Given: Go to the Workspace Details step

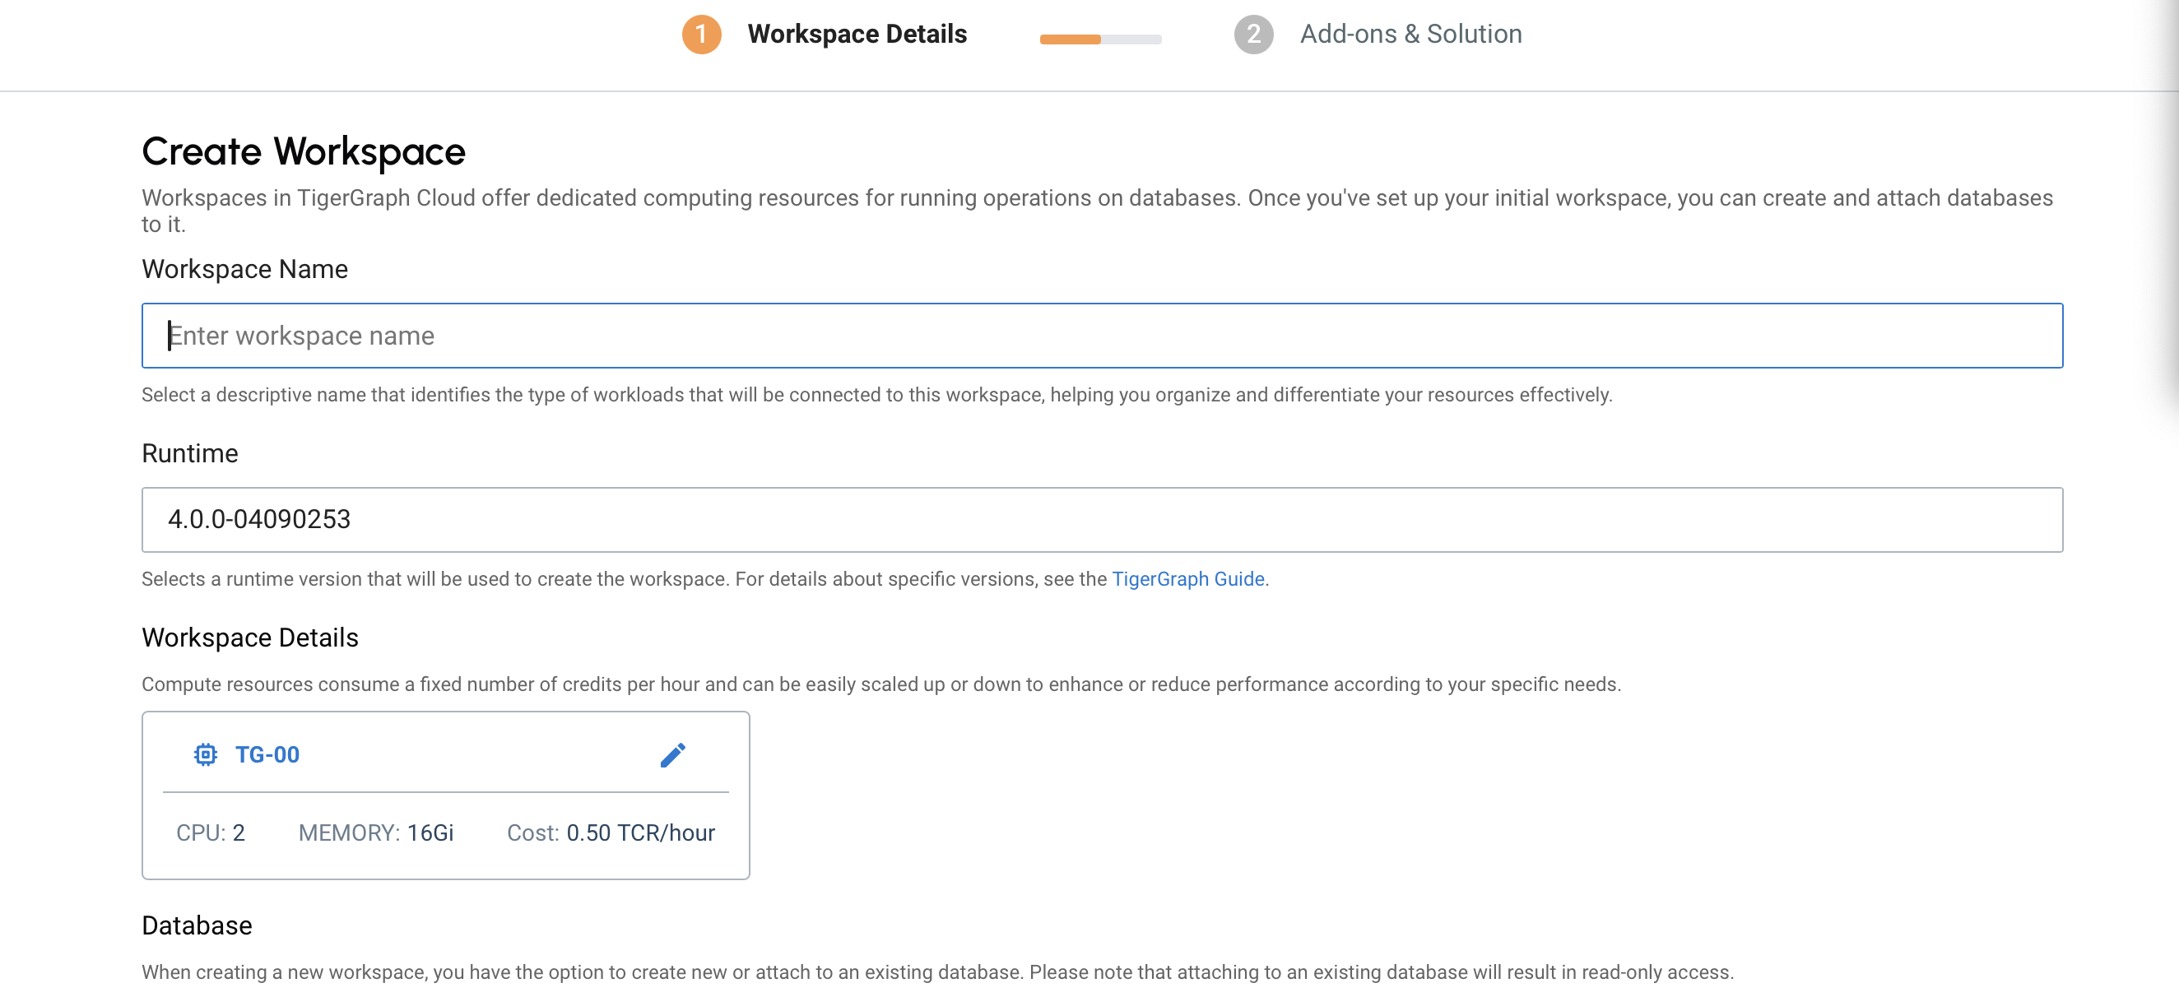Looking at the screenshot, I should [857, 35].
